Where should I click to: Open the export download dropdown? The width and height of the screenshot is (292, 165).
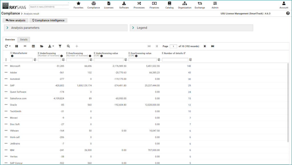51,46
